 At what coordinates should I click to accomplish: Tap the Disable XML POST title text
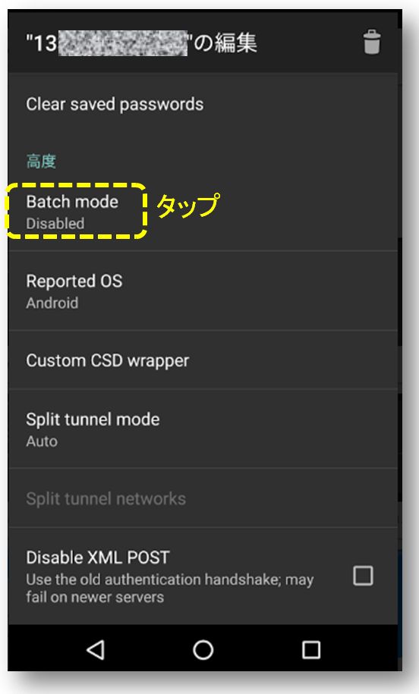[98, 557]
